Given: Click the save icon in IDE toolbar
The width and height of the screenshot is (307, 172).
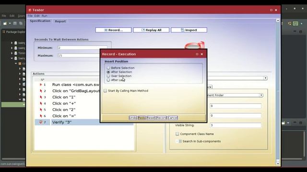Looking at the screenshot, I should [x=15, y=23].
